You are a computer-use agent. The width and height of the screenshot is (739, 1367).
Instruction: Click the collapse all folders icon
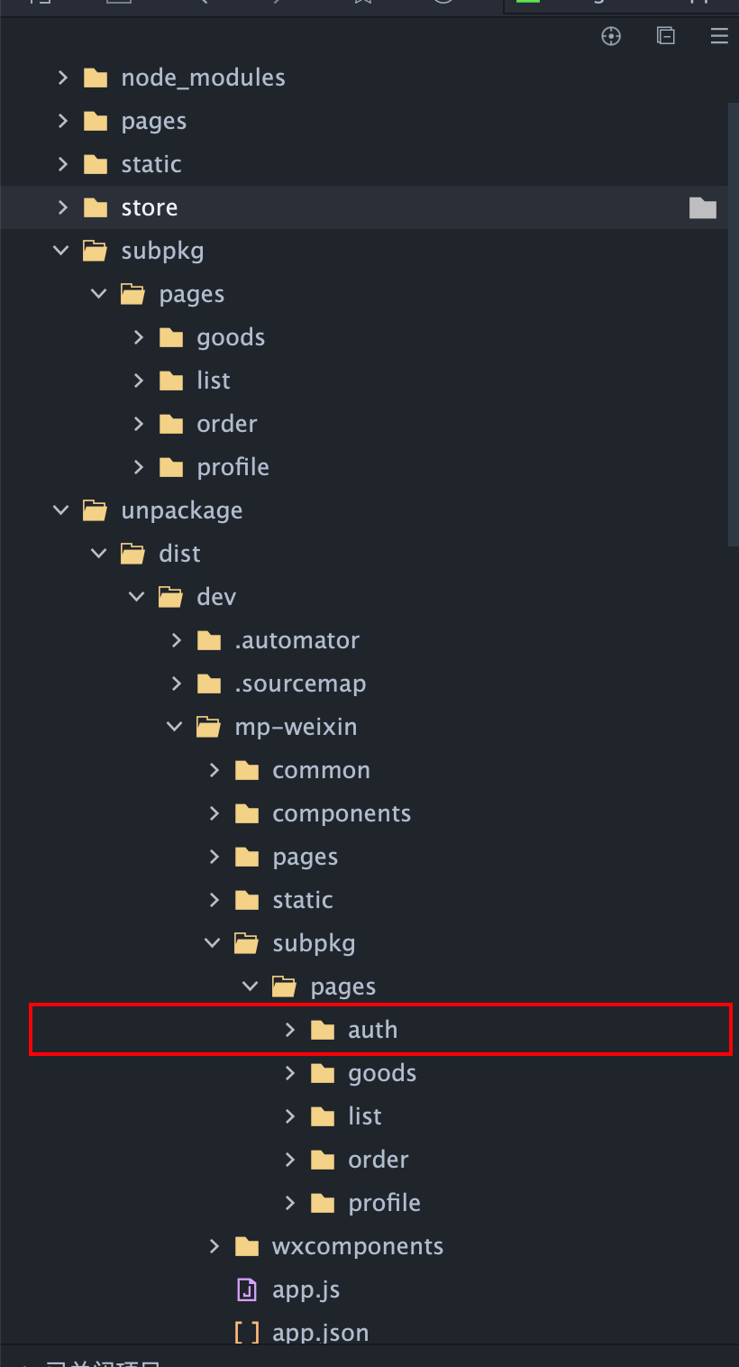pos(665,36)
